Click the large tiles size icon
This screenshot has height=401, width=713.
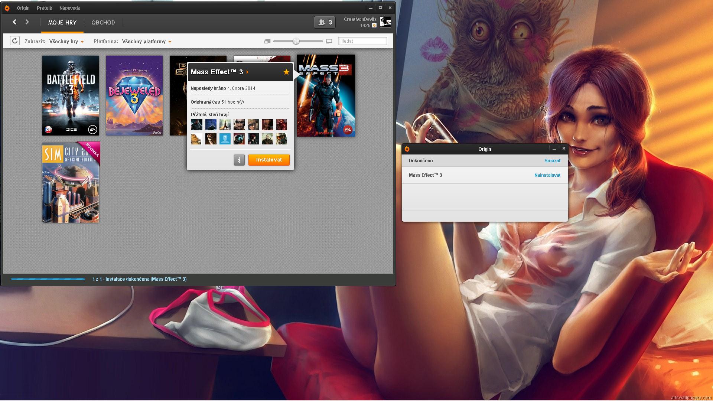pos(329,41)
